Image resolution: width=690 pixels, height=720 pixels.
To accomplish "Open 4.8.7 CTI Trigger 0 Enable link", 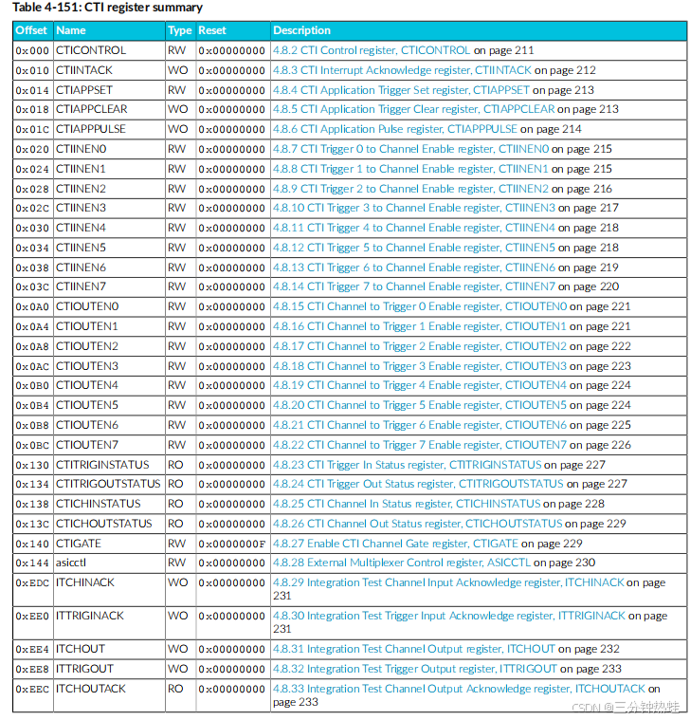I will 410,149.
